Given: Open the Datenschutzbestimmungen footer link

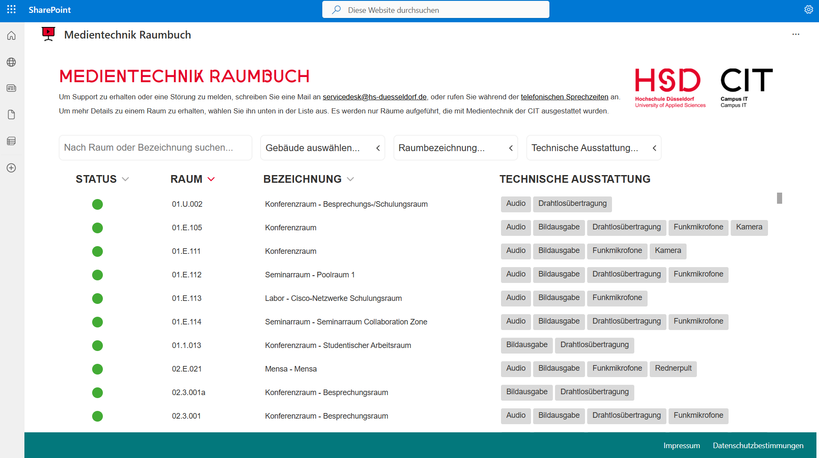Looking at the screenshot, I should tap(758, 446).
